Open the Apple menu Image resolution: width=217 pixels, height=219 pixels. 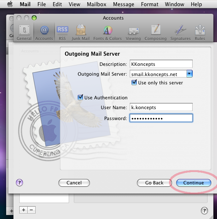click(x=10, y=4)
